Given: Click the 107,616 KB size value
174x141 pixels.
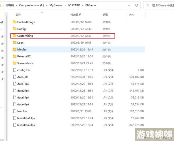Looking at the screenshot, I should 137,111.
